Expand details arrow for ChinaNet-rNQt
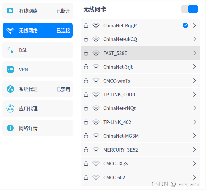This screenshot has width=206, height=190. pyautogui.click(x=195, y=108)
